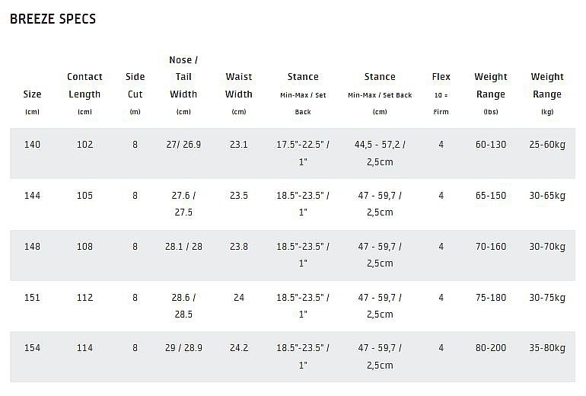
Task: Click the 60-130 weight range cell
Action: point(491,145)
